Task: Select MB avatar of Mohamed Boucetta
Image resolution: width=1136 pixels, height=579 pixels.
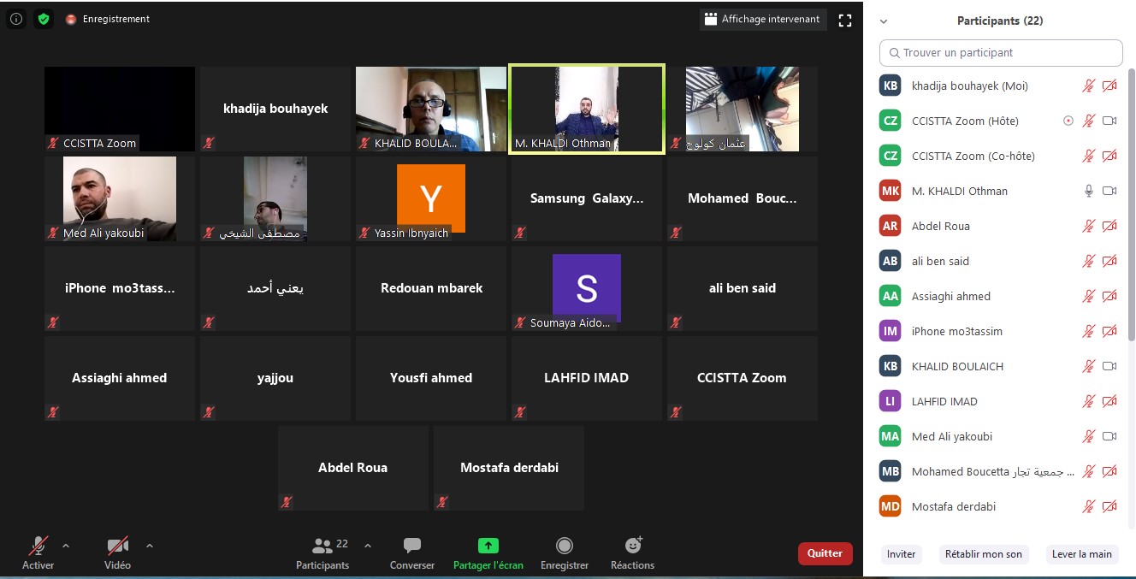Action: 890,471
